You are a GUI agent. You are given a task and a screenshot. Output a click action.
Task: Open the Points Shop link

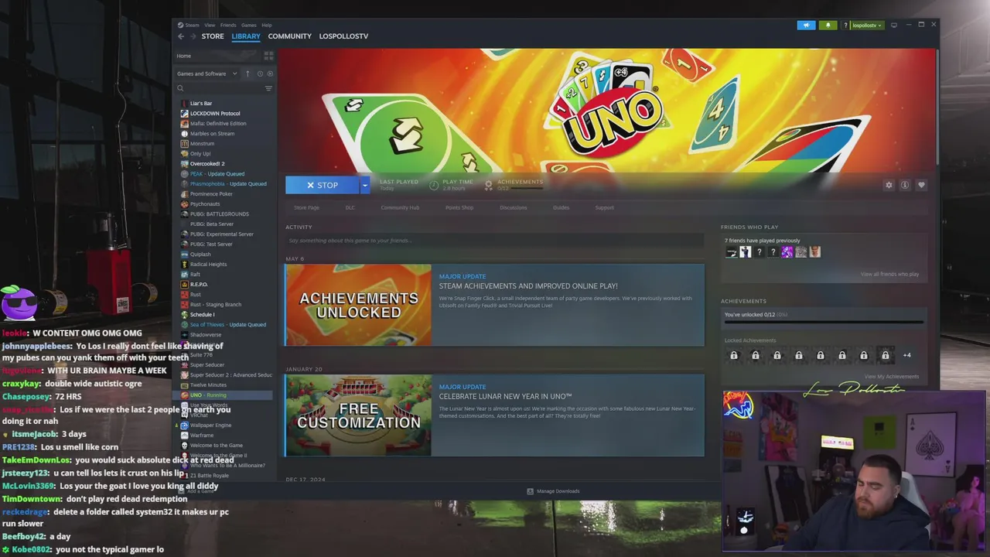[x=459, y=207]
